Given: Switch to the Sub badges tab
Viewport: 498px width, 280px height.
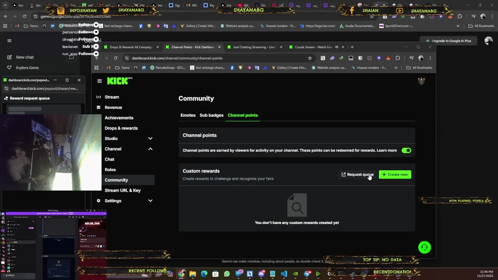Looking at the screenshot, I should click(x=212, y=115).
